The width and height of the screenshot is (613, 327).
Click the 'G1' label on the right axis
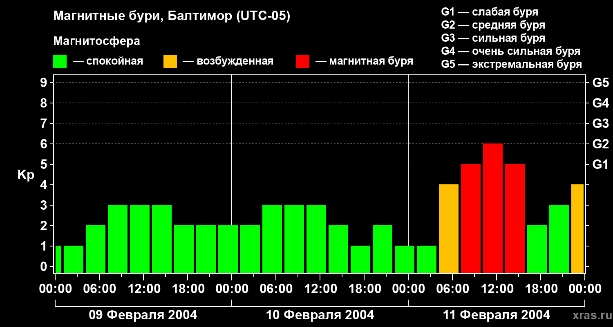coord(600,165)
